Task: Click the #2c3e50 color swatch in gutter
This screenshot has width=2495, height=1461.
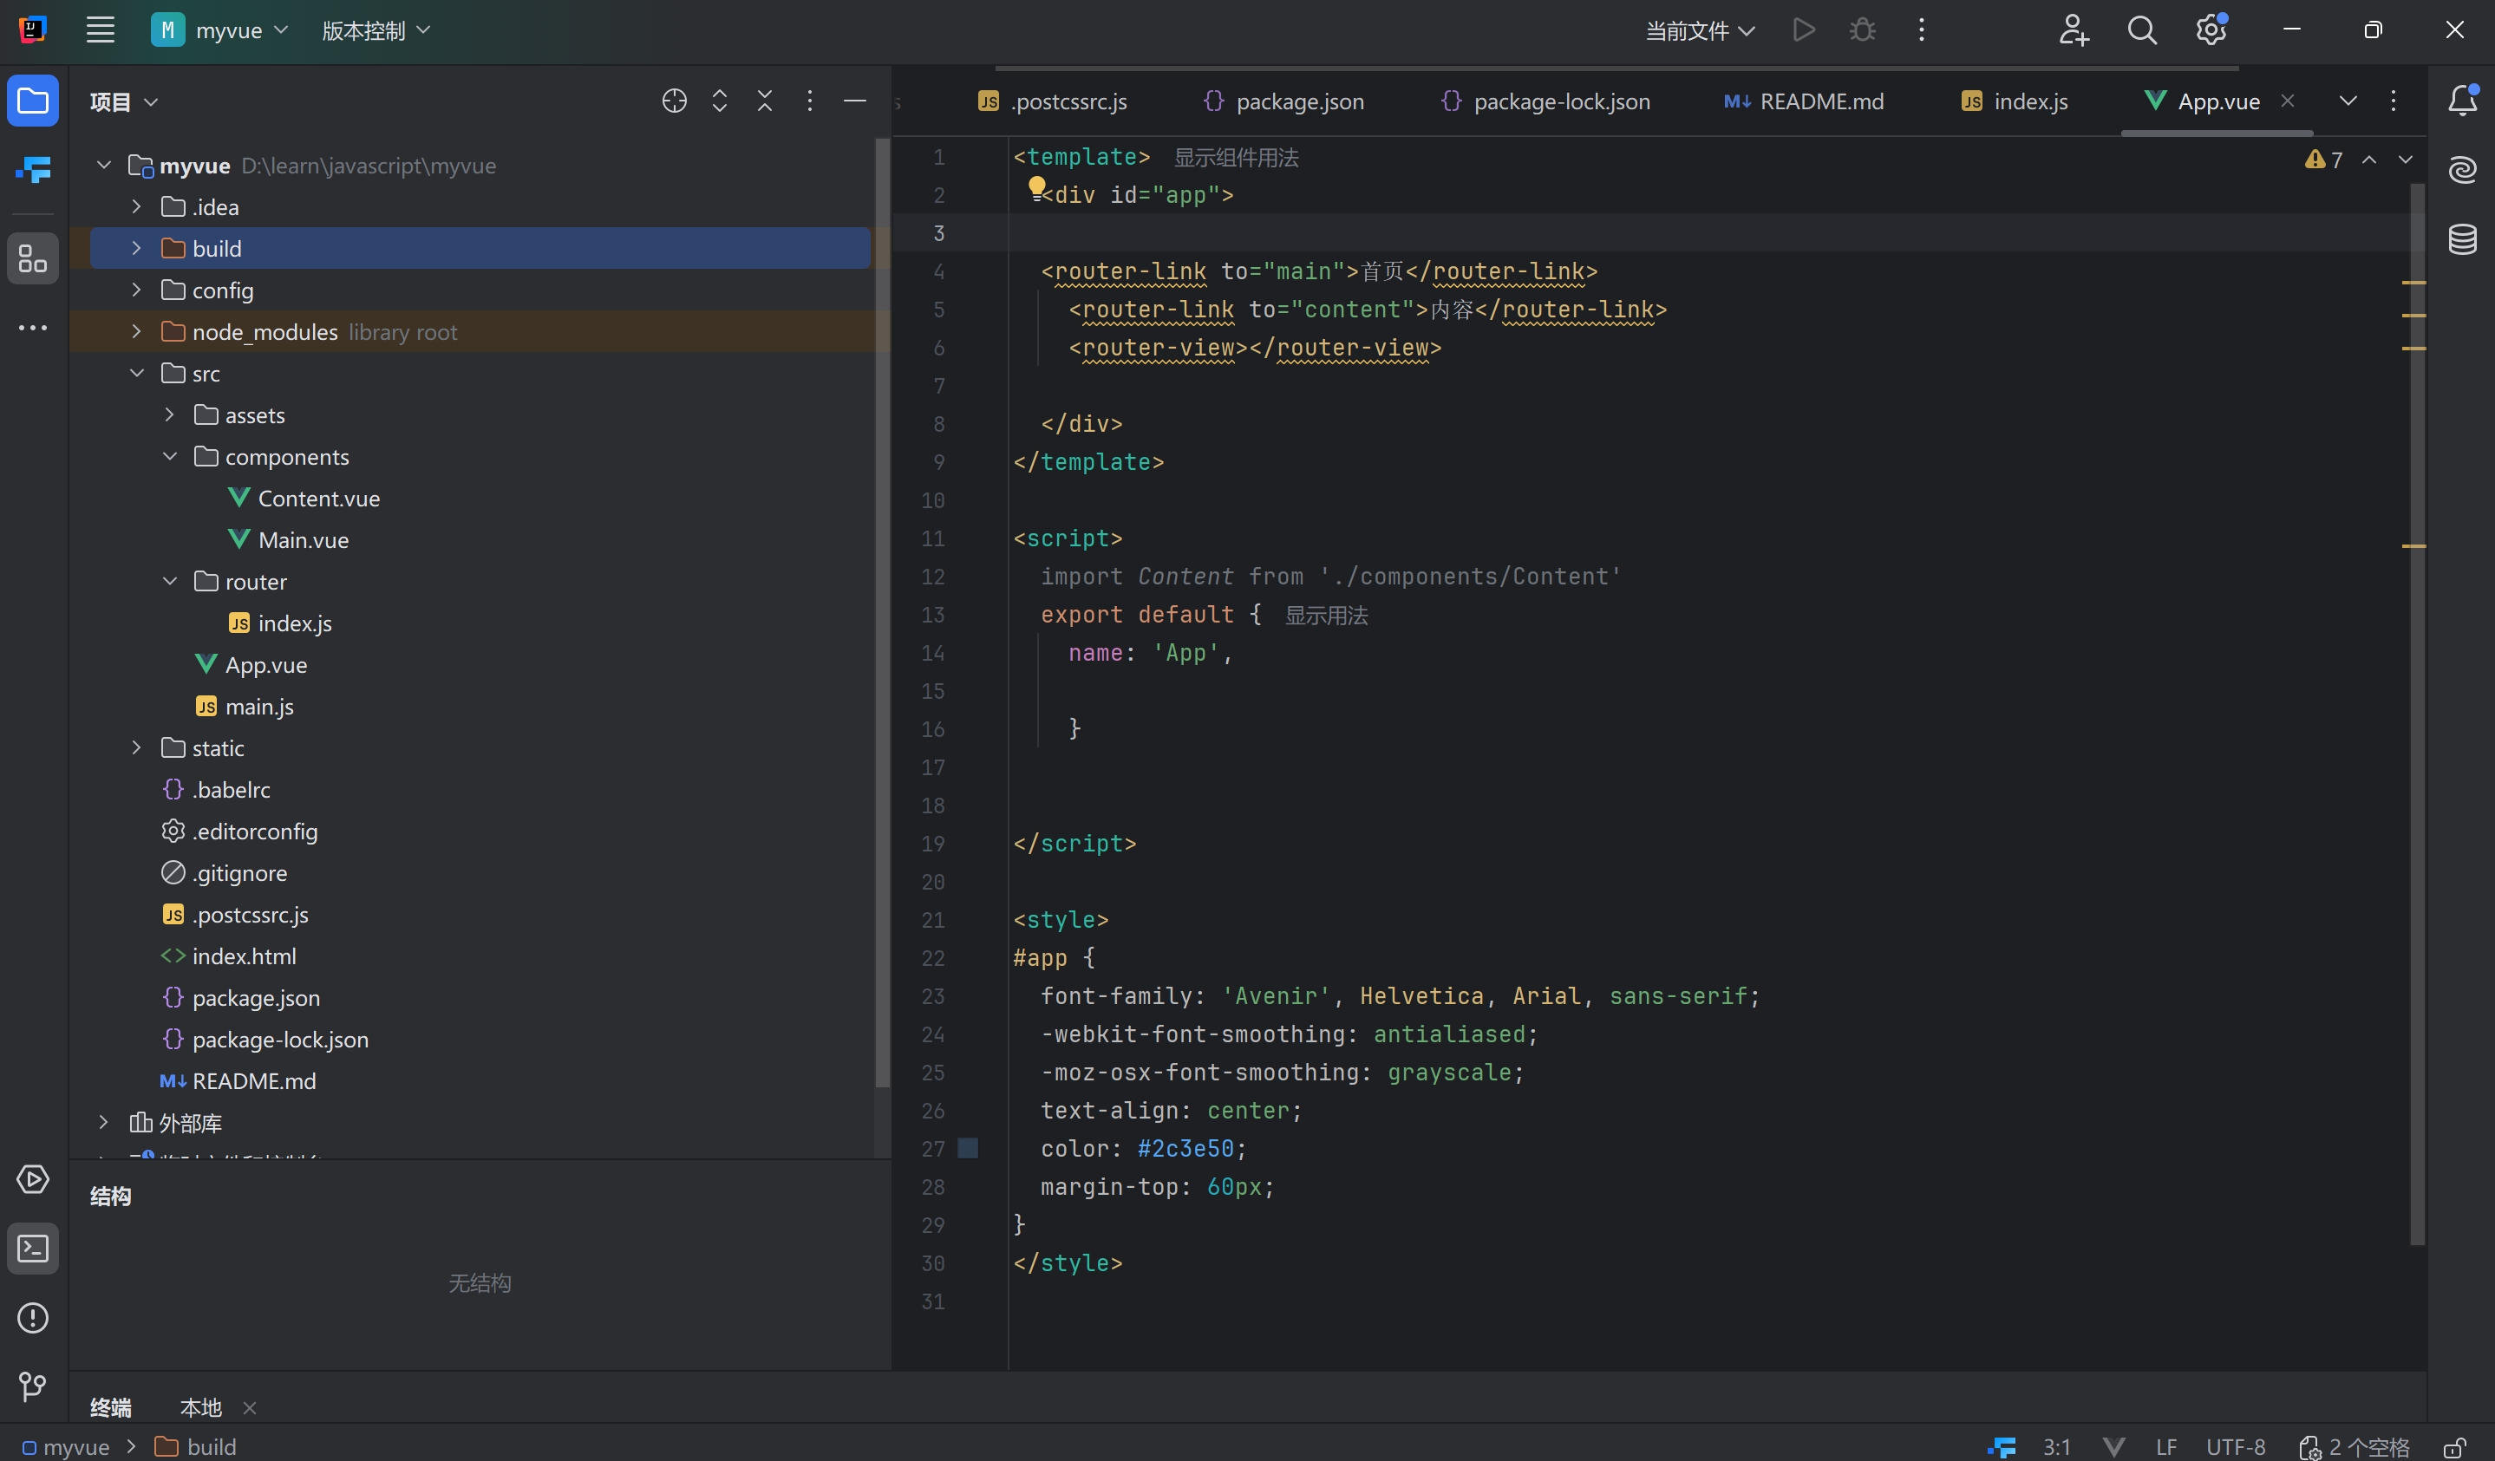Action: pos(969,1148)
